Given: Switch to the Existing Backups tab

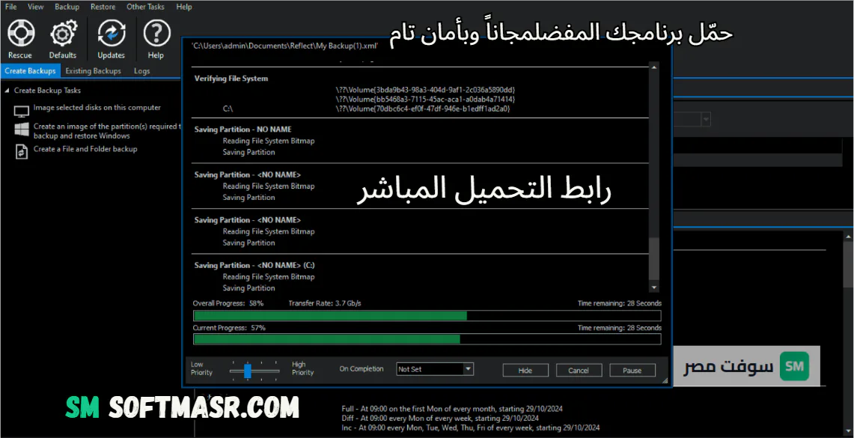Looking at the screenshot, I should pos(93,71).
